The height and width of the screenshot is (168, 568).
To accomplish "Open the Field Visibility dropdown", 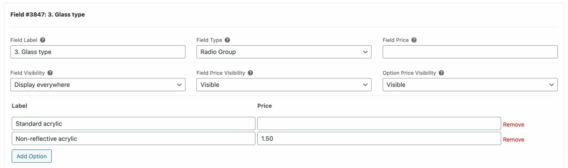I will [98, 85].
